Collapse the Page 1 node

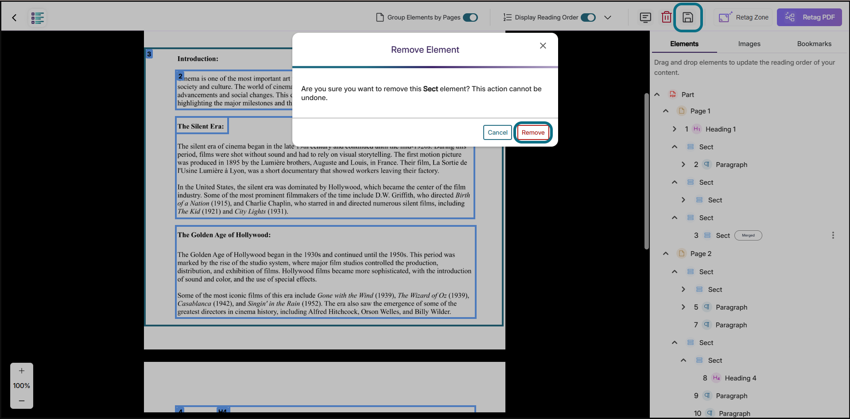666,111
